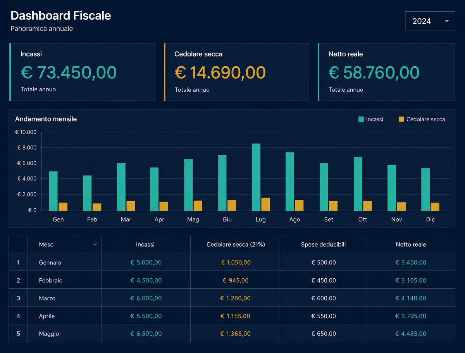Click the € 550,00 spese cell
This screenshot has height=353, width=465.
(x=324, y=316)
